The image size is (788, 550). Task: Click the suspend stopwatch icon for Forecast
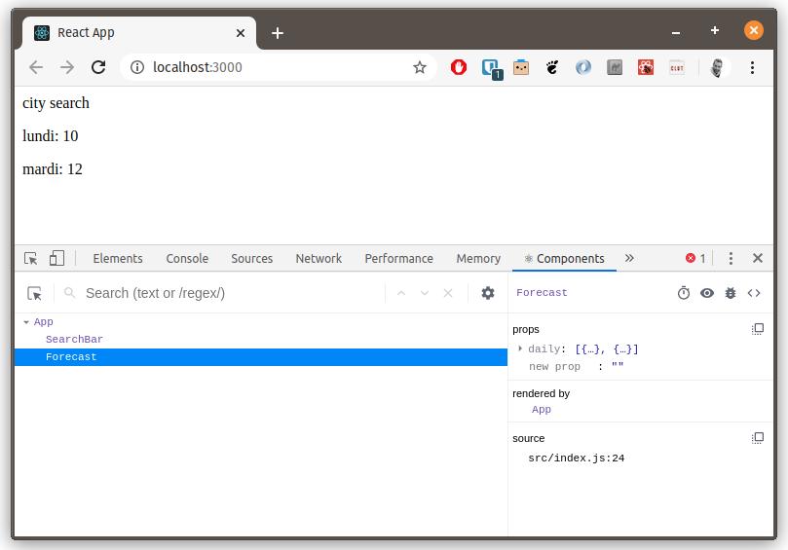coord(684,293)
